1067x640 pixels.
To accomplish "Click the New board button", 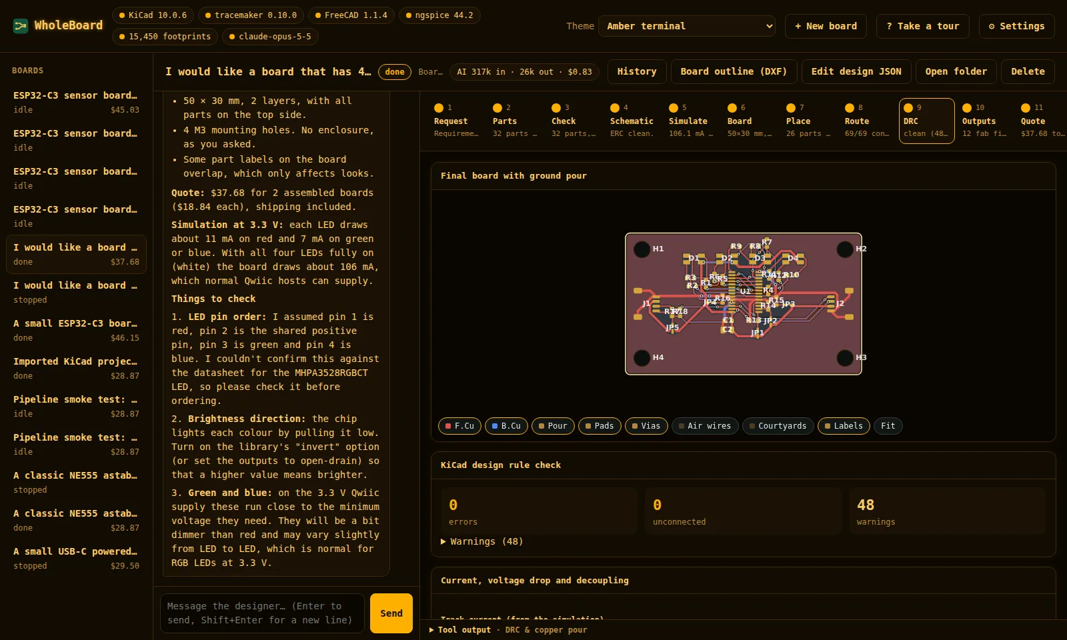I will [826, 26].
